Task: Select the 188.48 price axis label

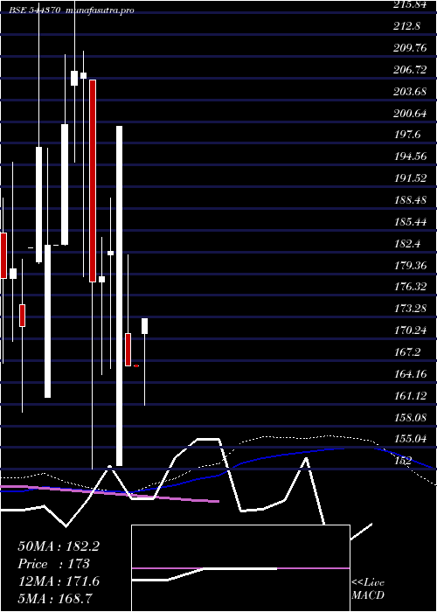Action: 412,200
